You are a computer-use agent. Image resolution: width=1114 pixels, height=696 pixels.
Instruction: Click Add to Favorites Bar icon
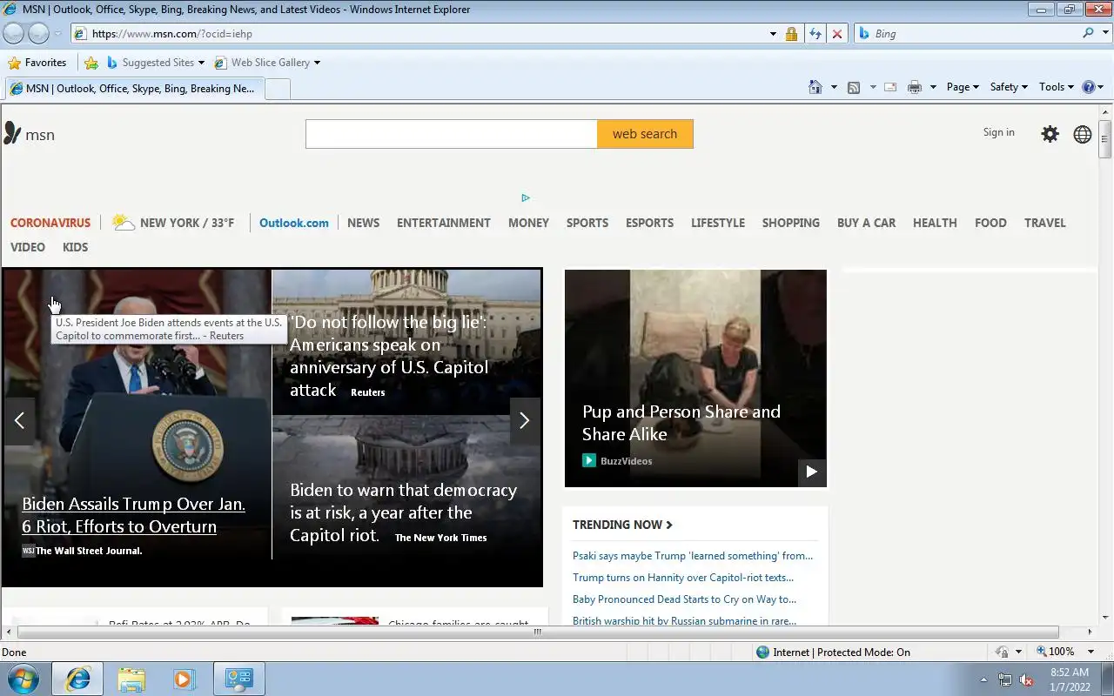[91, 63]
